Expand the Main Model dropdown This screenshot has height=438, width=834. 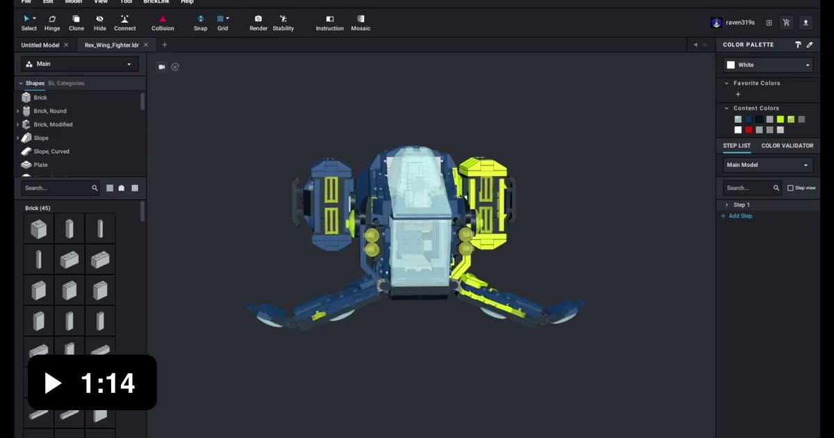[x=768, y=165]
